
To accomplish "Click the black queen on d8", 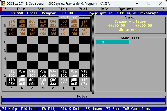I will point(43,23).
